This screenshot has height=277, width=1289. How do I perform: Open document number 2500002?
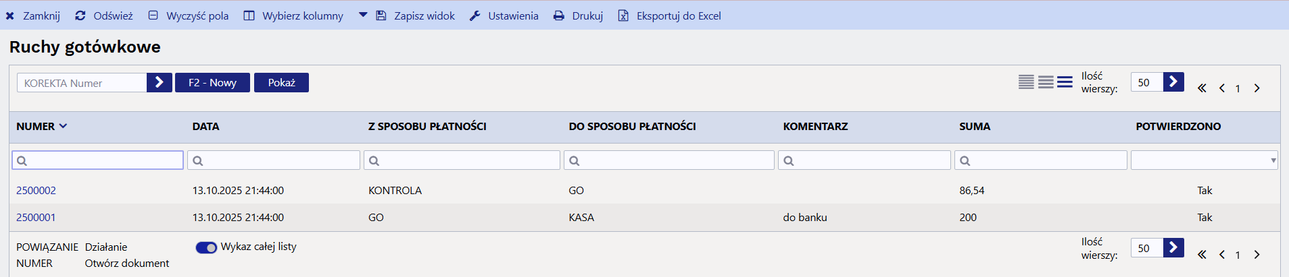[x=36, y=191]
